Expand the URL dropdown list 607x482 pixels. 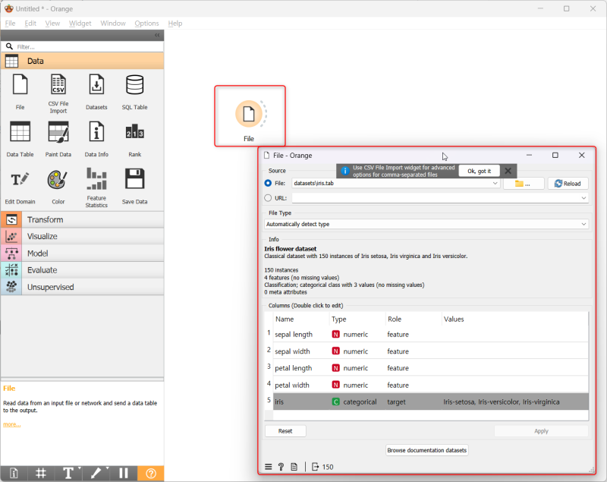tap(583, 198)
